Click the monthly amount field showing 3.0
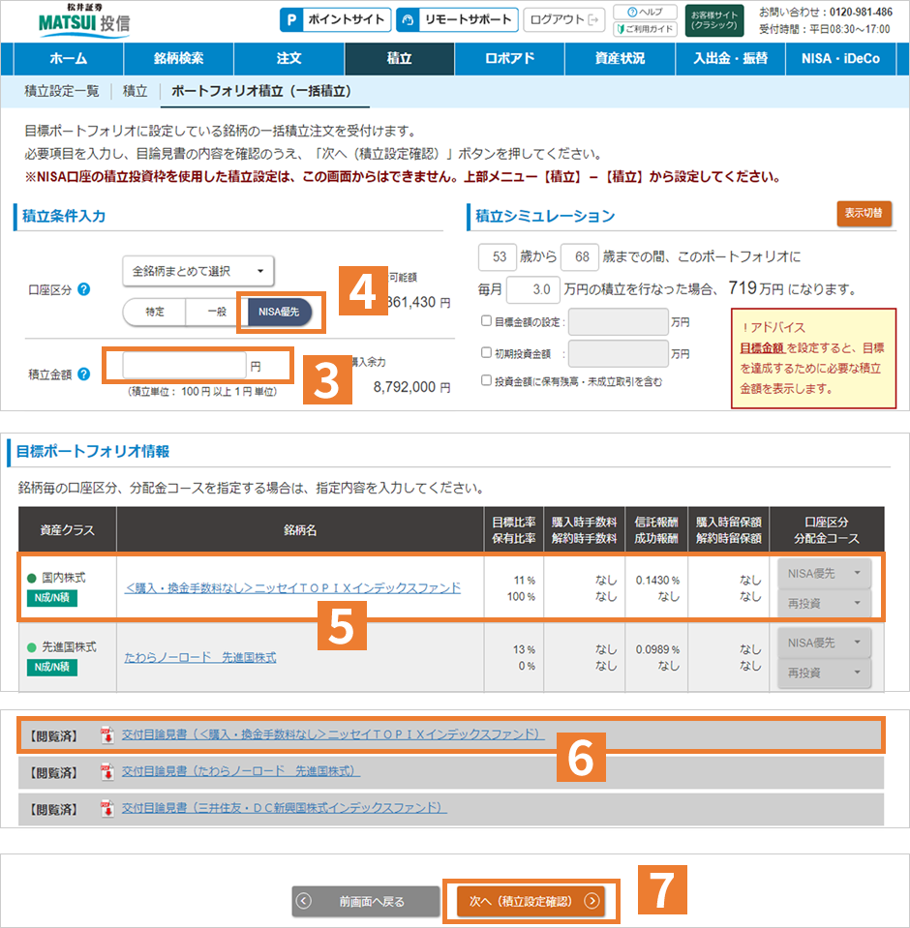The image size is (910, 928). (532, 288)
